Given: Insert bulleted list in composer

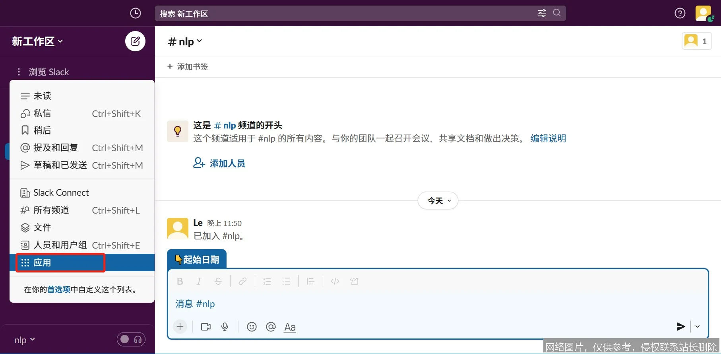Looking at the screenshot, I should coord(286,281).
